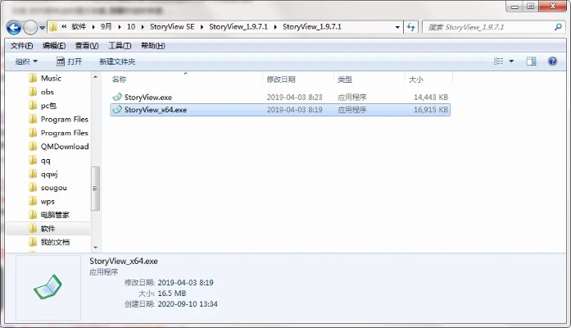Click the 打开 button in toolbar
571x328 pixels.
pos(69,61)
